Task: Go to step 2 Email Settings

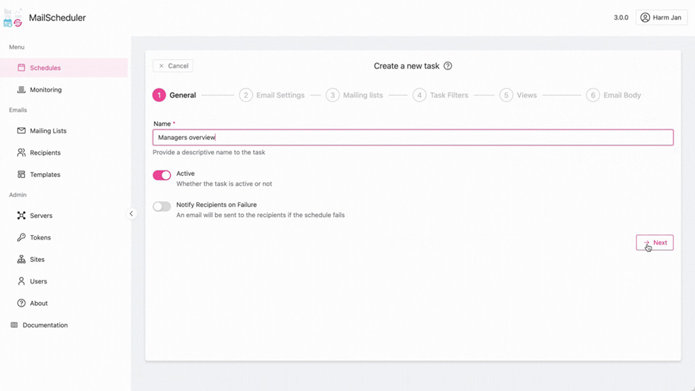Action: pos(271,95)
